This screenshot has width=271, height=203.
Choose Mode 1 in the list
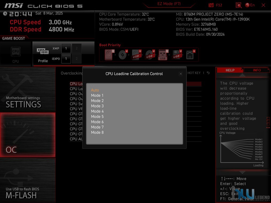pyautogui.click(x=97, y=95)
